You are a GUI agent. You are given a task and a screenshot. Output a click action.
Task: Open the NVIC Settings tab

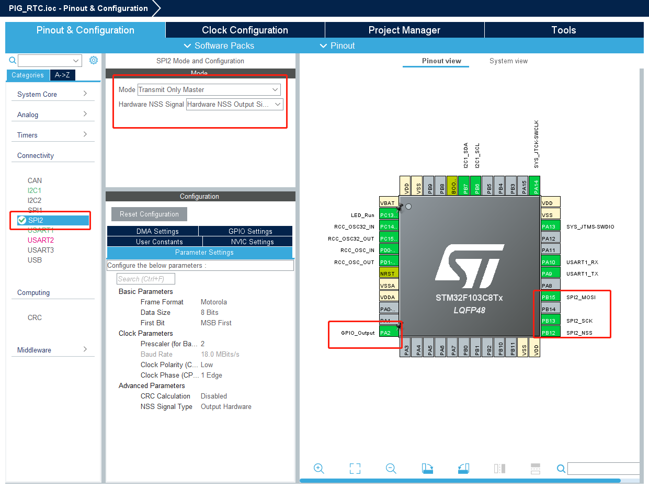247,242
